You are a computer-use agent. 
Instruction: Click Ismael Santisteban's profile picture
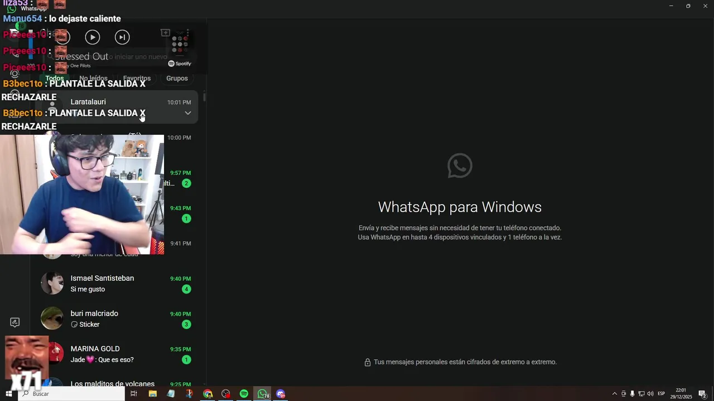[x=52, y=283]
